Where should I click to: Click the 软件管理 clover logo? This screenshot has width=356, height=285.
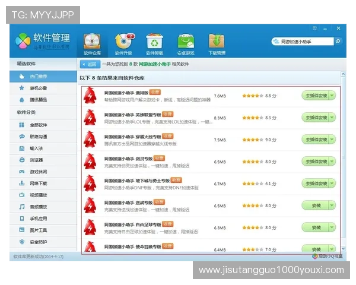23,41
